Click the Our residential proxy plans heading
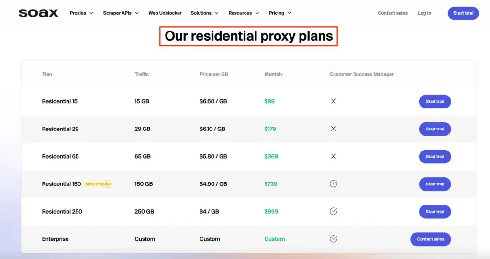Screen dimensions: 490x259 [x=248, y=36]
